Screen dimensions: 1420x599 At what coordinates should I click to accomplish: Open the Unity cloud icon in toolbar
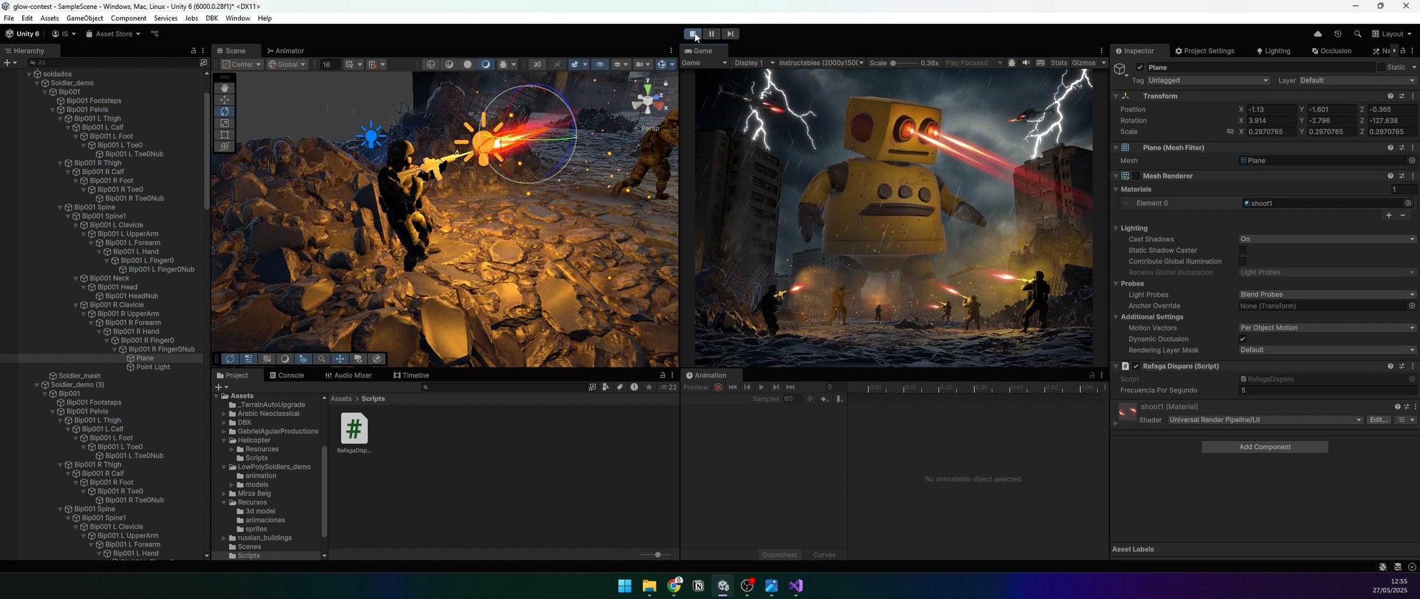pos(1318,34)
